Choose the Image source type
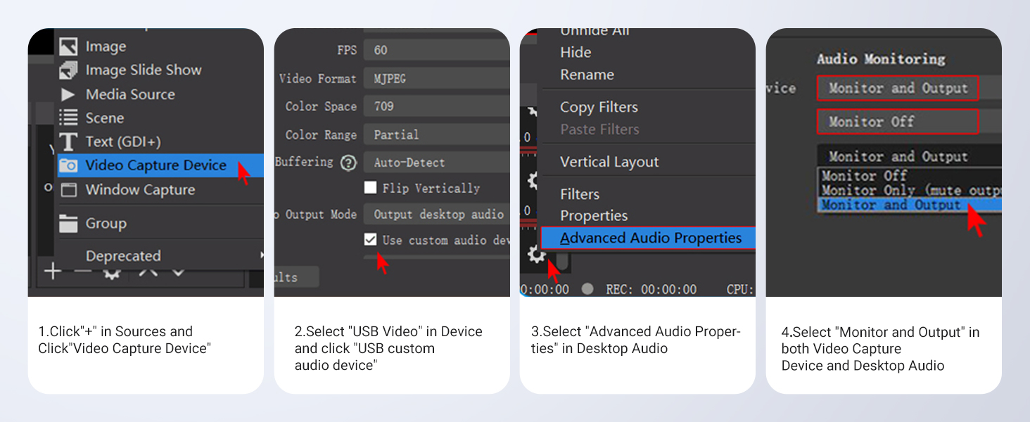Screen dimensions: 1030x422 pos(106,46)
